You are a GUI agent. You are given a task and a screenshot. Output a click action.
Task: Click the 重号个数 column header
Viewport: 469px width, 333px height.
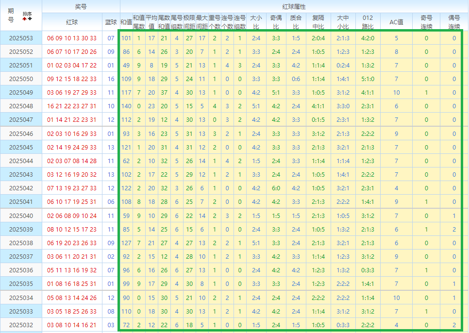click(x=215, y=22)
